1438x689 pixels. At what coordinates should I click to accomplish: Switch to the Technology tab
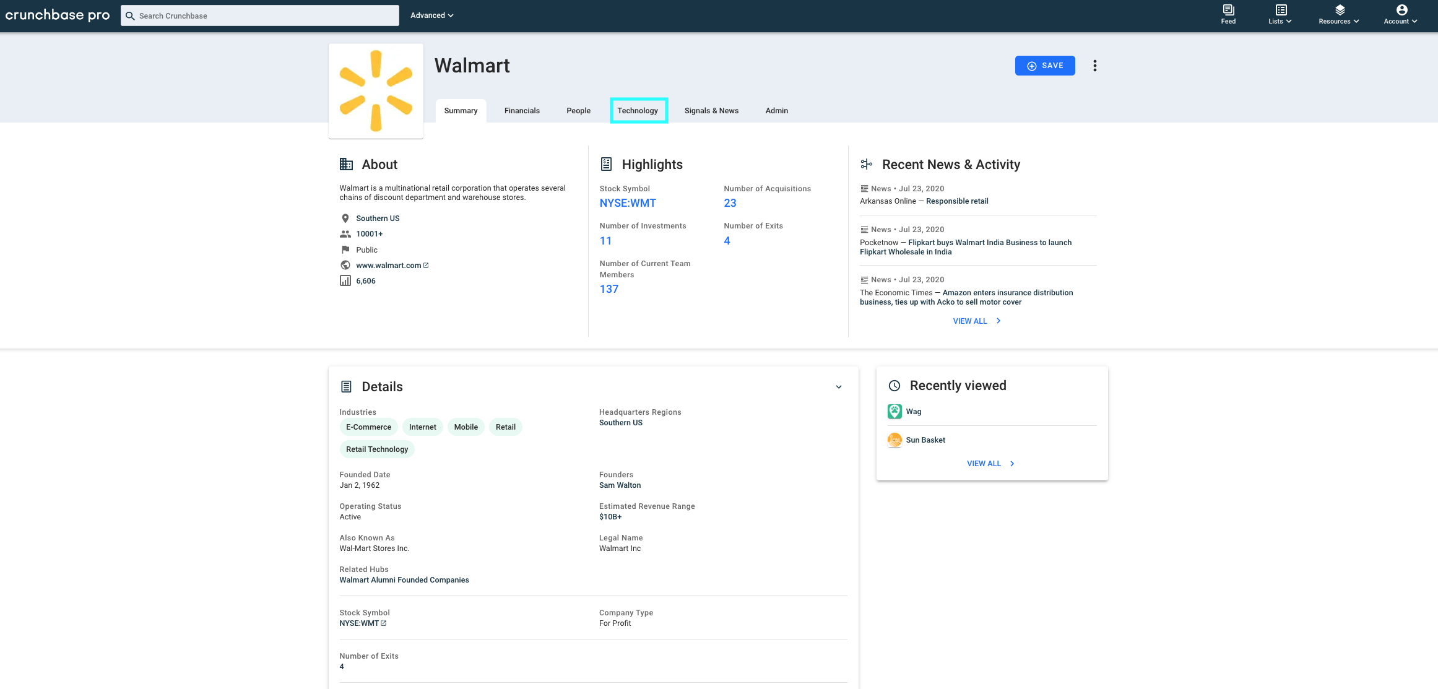click(638, 111)
